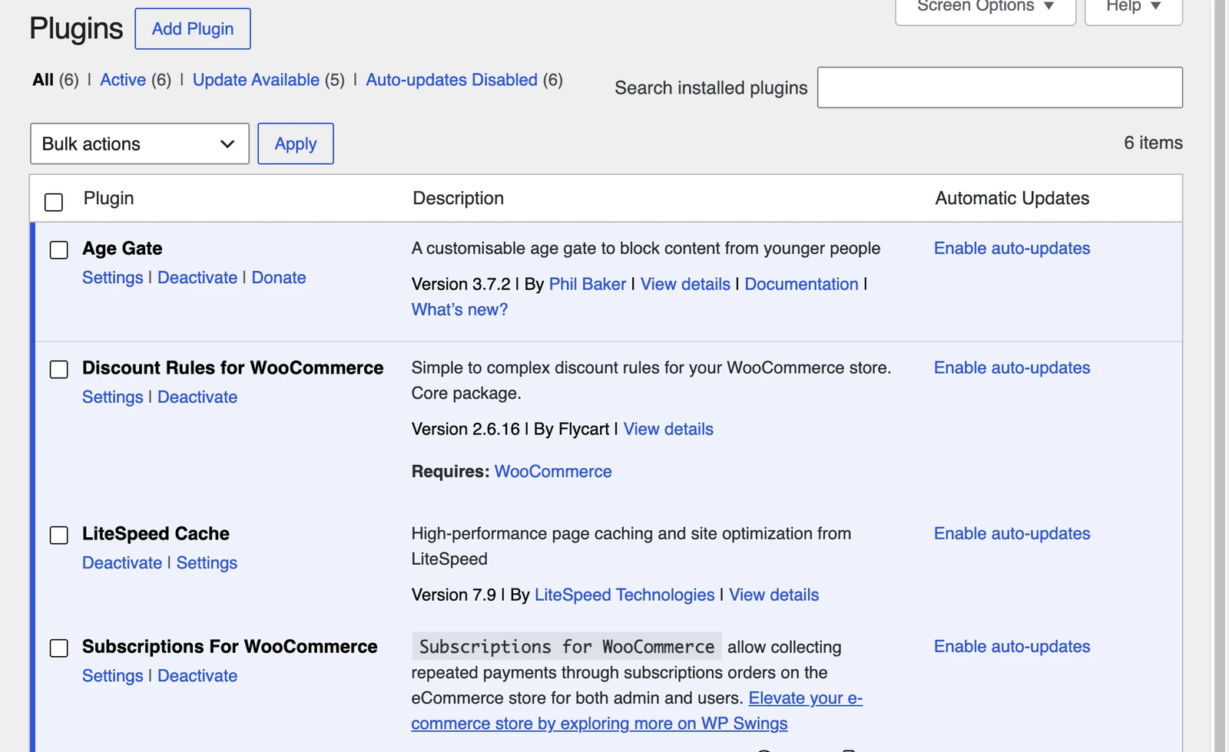Focus the Search installed plugins field

pyautogui.click(x=999, y=87)
